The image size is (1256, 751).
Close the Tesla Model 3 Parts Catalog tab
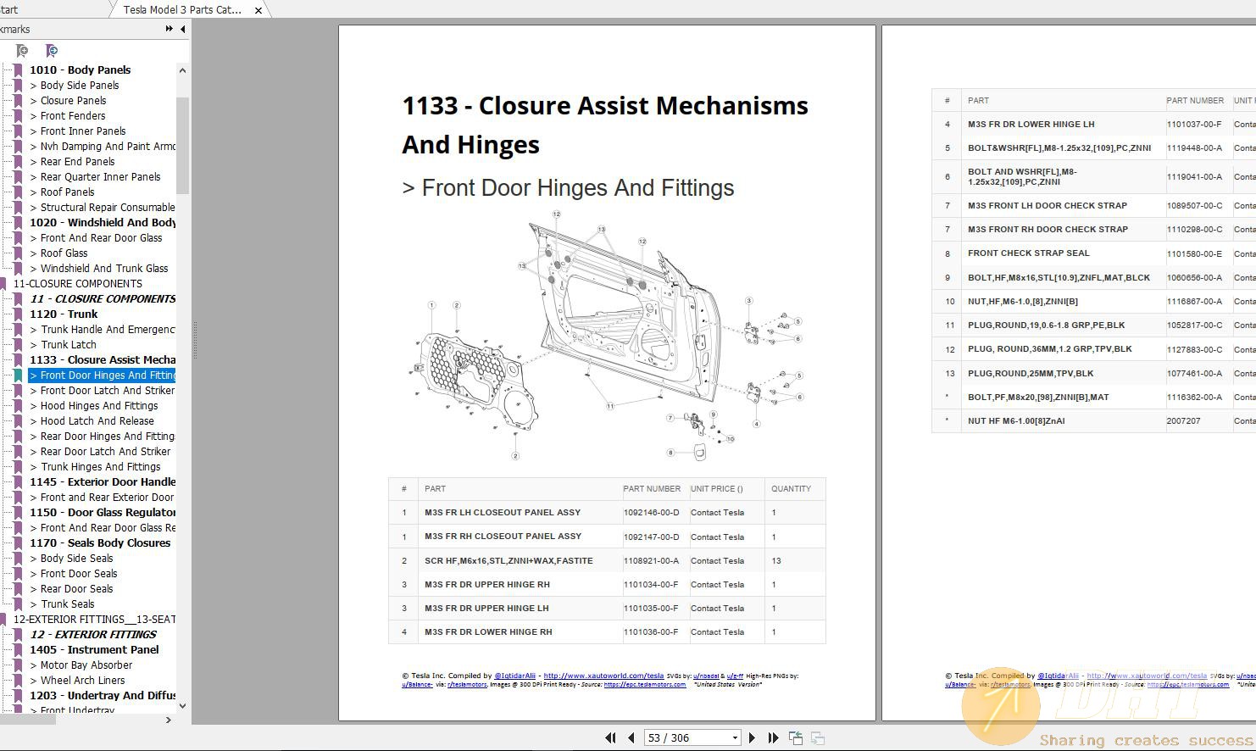coord(258,10)
